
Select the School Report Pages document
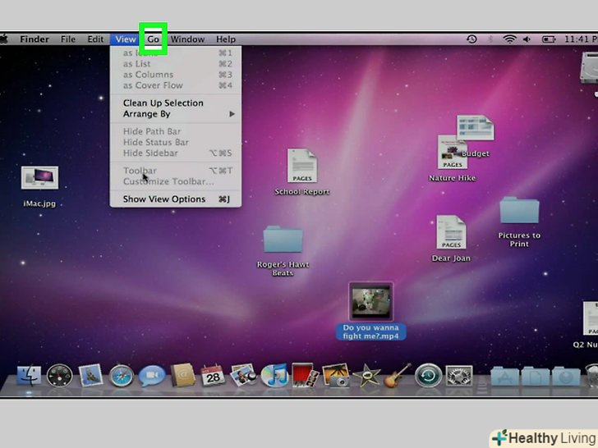pyautogui.click(x=301, y=167)
